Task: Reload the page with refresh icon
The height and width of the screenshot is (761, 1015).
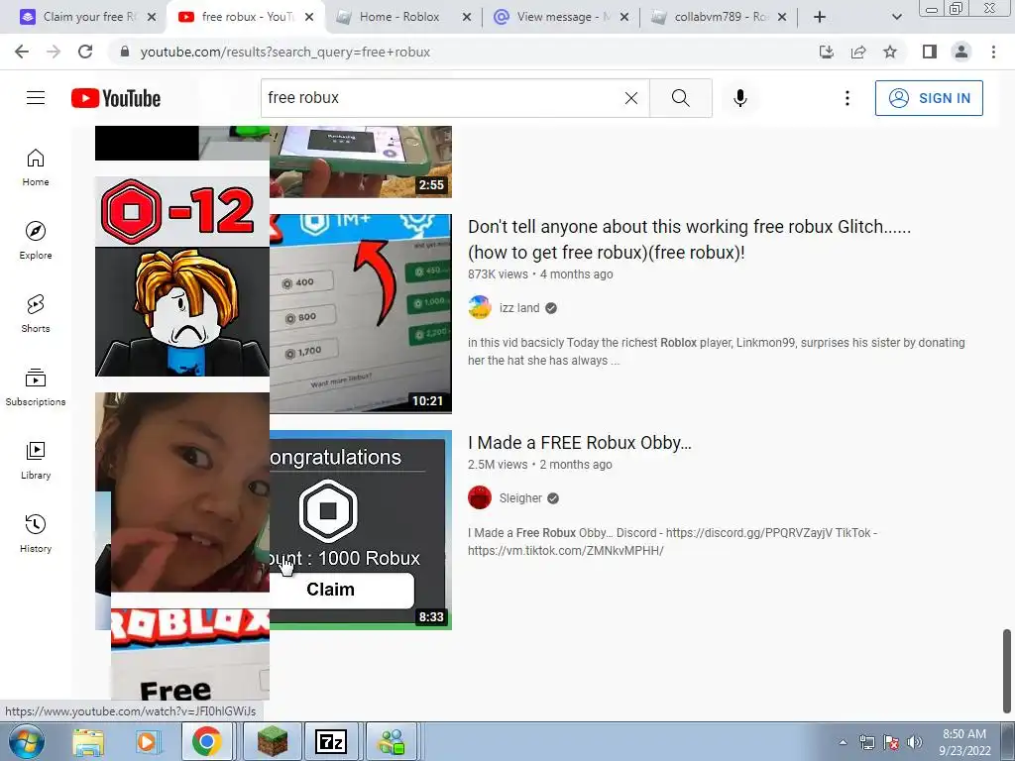Action: coord(85,52)
